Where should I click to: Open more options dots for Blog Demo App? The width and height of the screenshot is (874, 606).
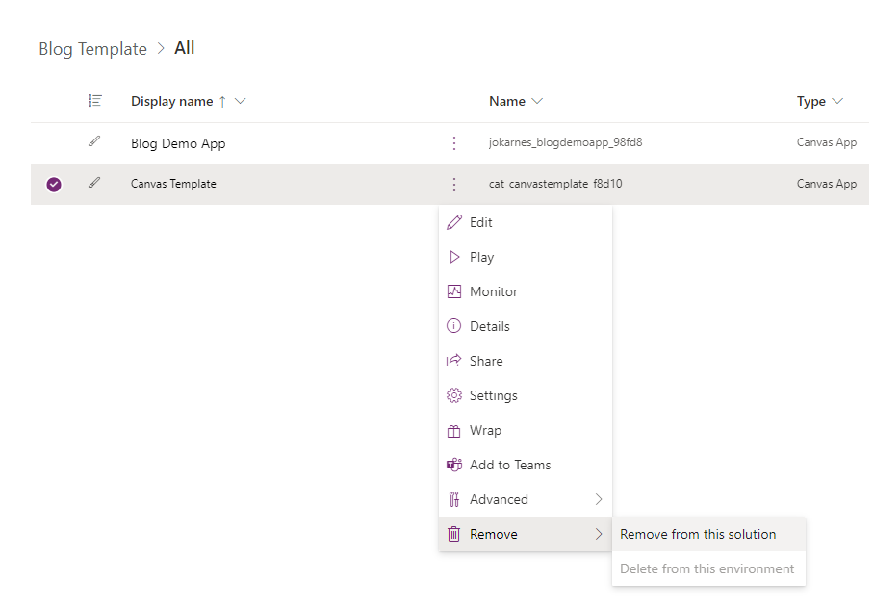[453, 143]
